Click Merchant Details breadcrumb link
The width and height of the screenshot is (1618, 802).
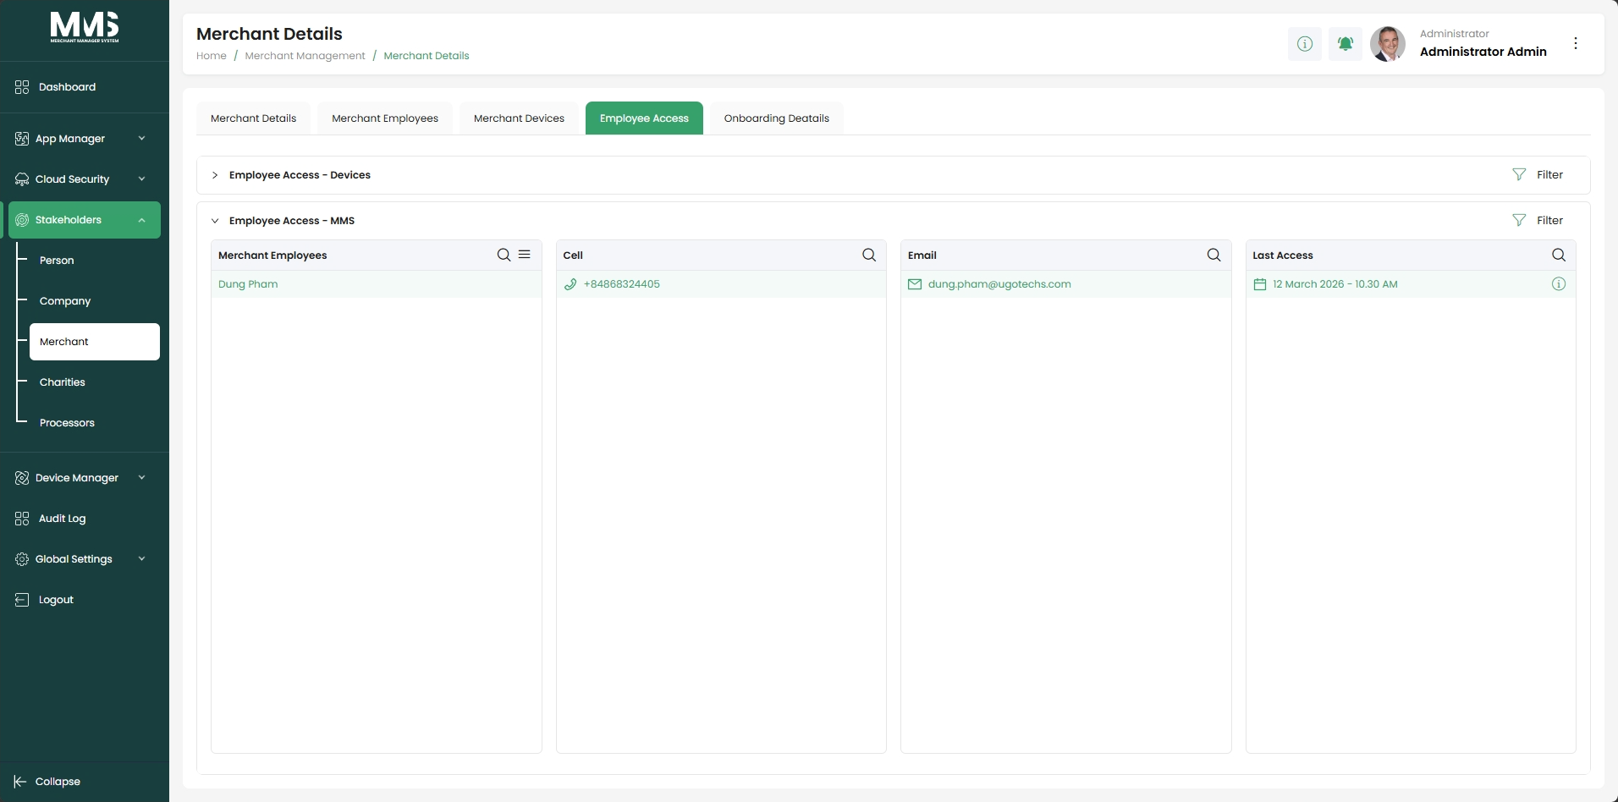tap(427, 56)
